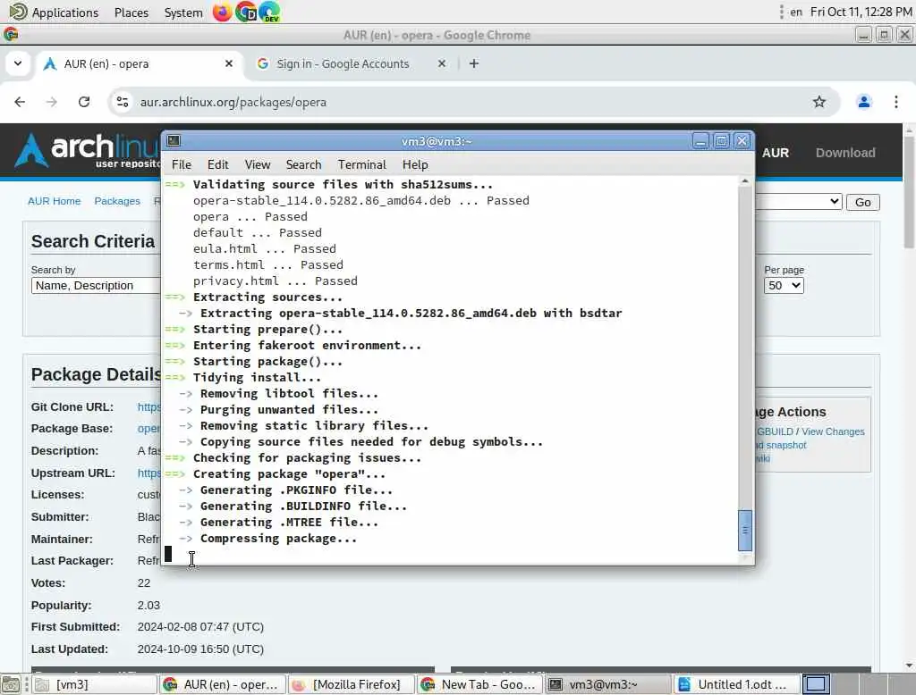Go back in Chrome
Screen dimensions: 916x695
20,102
